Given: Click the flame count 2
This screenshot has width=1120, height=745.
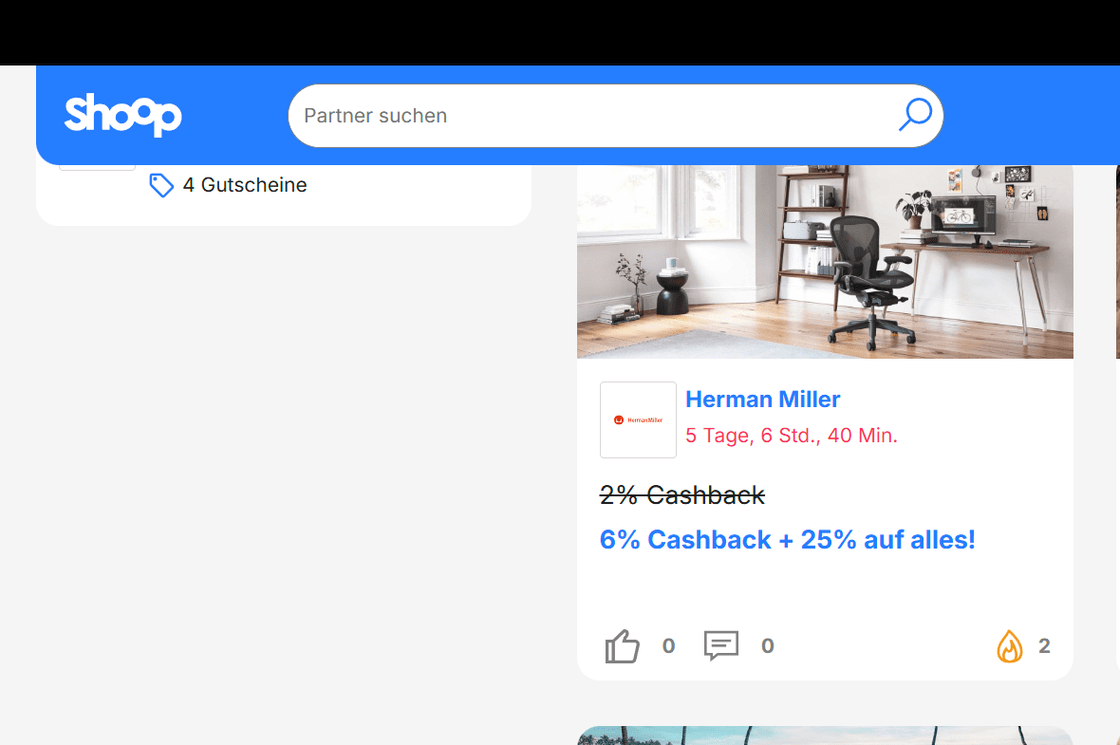Looking at the screenshot, I should (x=1044, y=646).
